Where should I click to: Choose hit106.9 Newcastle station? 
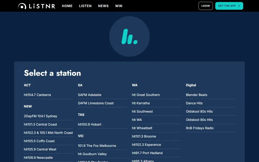tap(38, 157)
